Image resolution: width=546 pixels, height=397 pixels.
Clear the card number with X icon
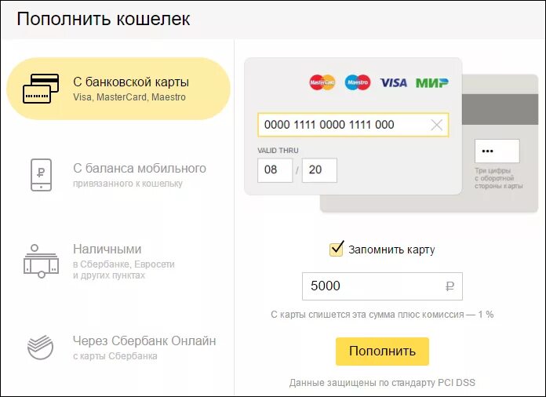(437, 125)
